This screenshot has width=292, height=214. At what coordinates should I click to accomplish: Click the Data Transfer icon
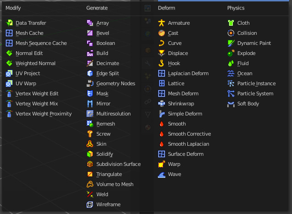[9, 23]
